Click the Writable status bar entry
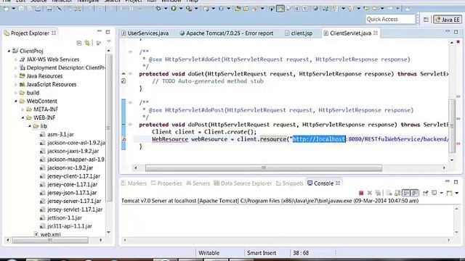The height and width of the screenshot is (261, 465). [x=209, y=253]
